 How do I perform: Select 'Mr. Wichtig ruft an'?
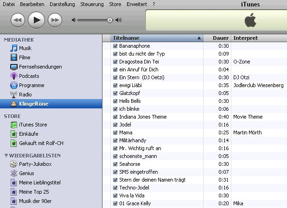(x=140, y=148)
